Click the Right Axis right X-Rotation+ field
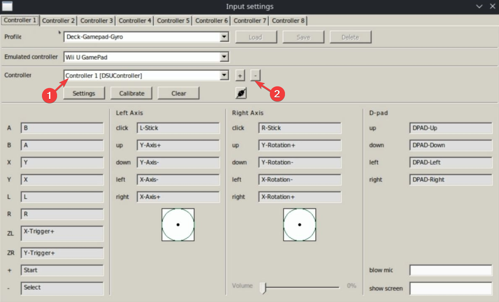The width and height of the screenshot is (499, 302). [300, 196]
